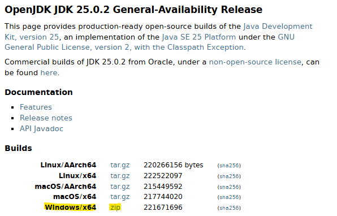Click the 220266156 bytes size value
The image size is (337, 216).
click(x=174, y=165)
